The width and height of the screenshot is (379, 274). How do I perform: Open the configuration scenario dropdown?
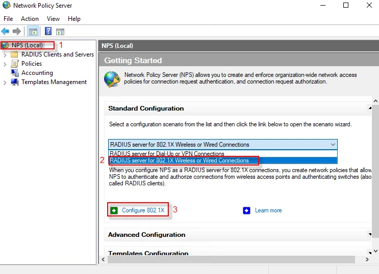[333, 145]
